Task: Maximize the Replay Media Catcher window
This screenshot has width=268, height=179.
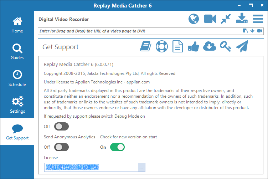Action: point(251,5)
